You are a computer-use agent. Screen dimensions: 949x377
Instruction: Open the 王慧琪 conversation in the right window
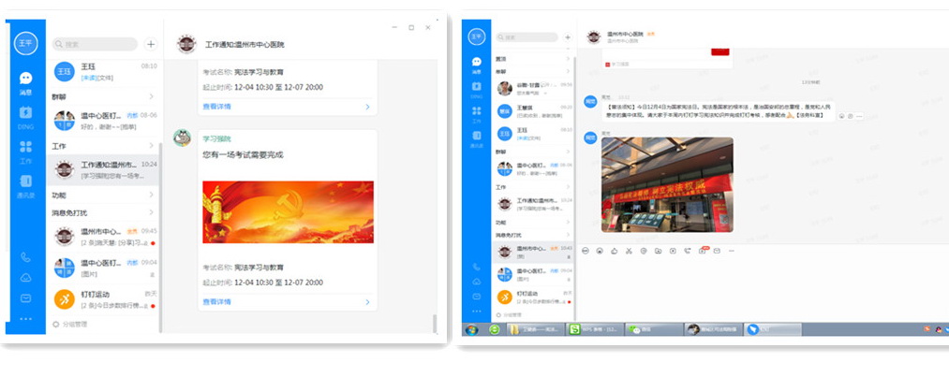(x=533, y=110)
